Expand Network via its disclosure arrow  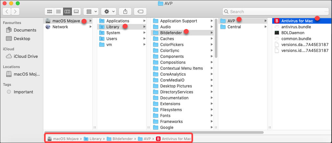[x=91, y=27]
